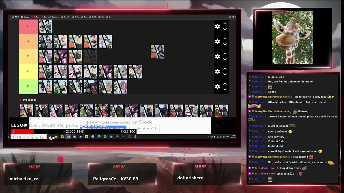
Task: Click the Pin Images label
Action: click(x=30, y=100)
